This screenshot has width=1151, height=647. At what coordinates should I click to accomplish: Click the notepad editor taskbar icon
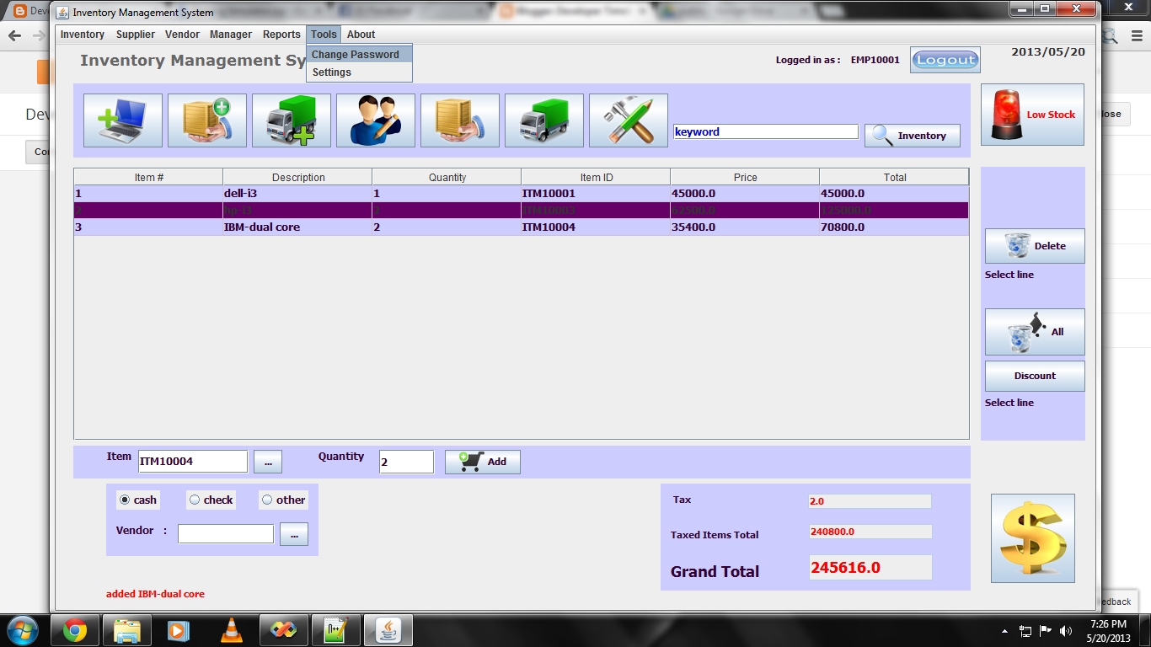pos(335,630)
